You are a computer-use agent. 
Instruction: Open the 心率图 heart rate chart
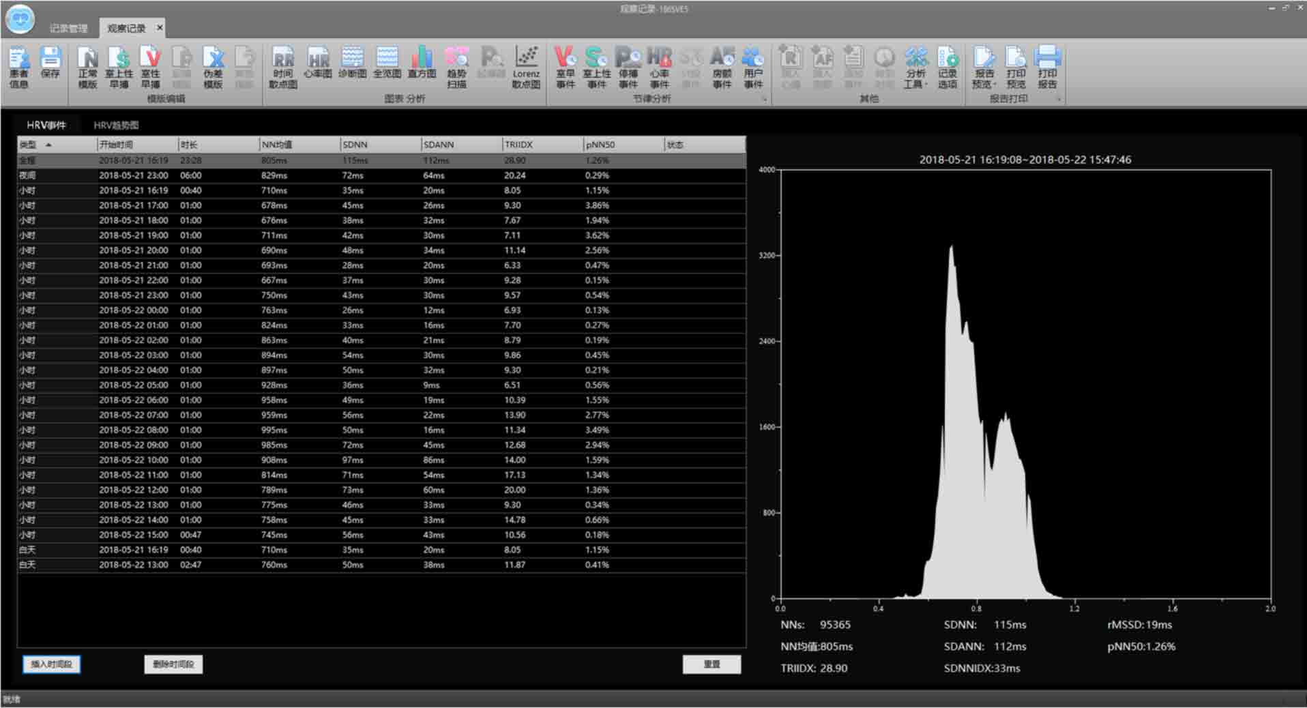317,62
